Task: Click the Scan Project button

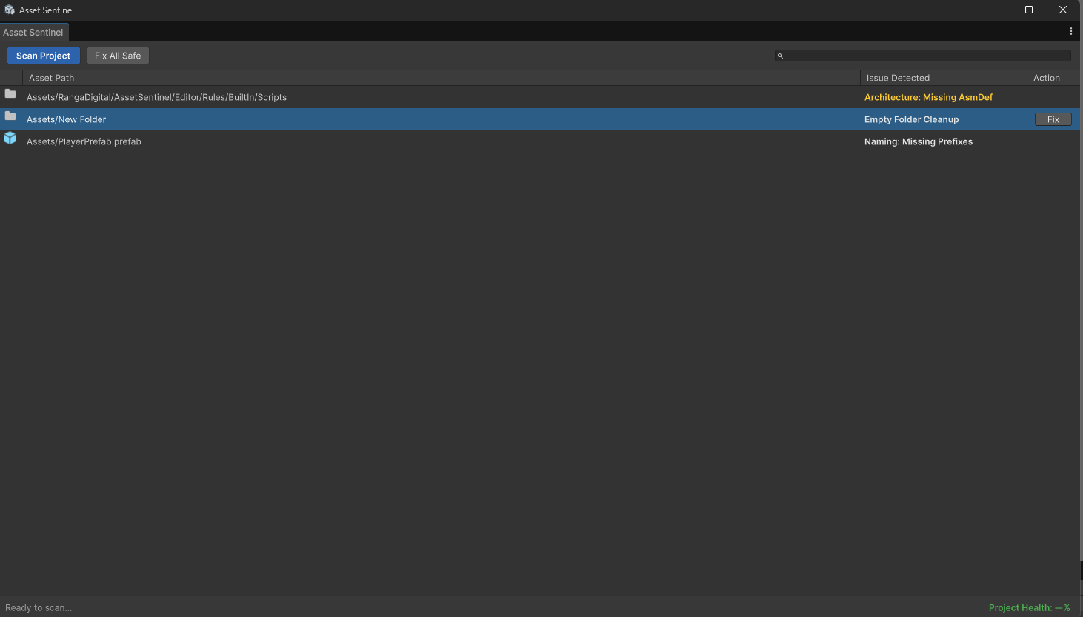Action: (x=43, y=55)
